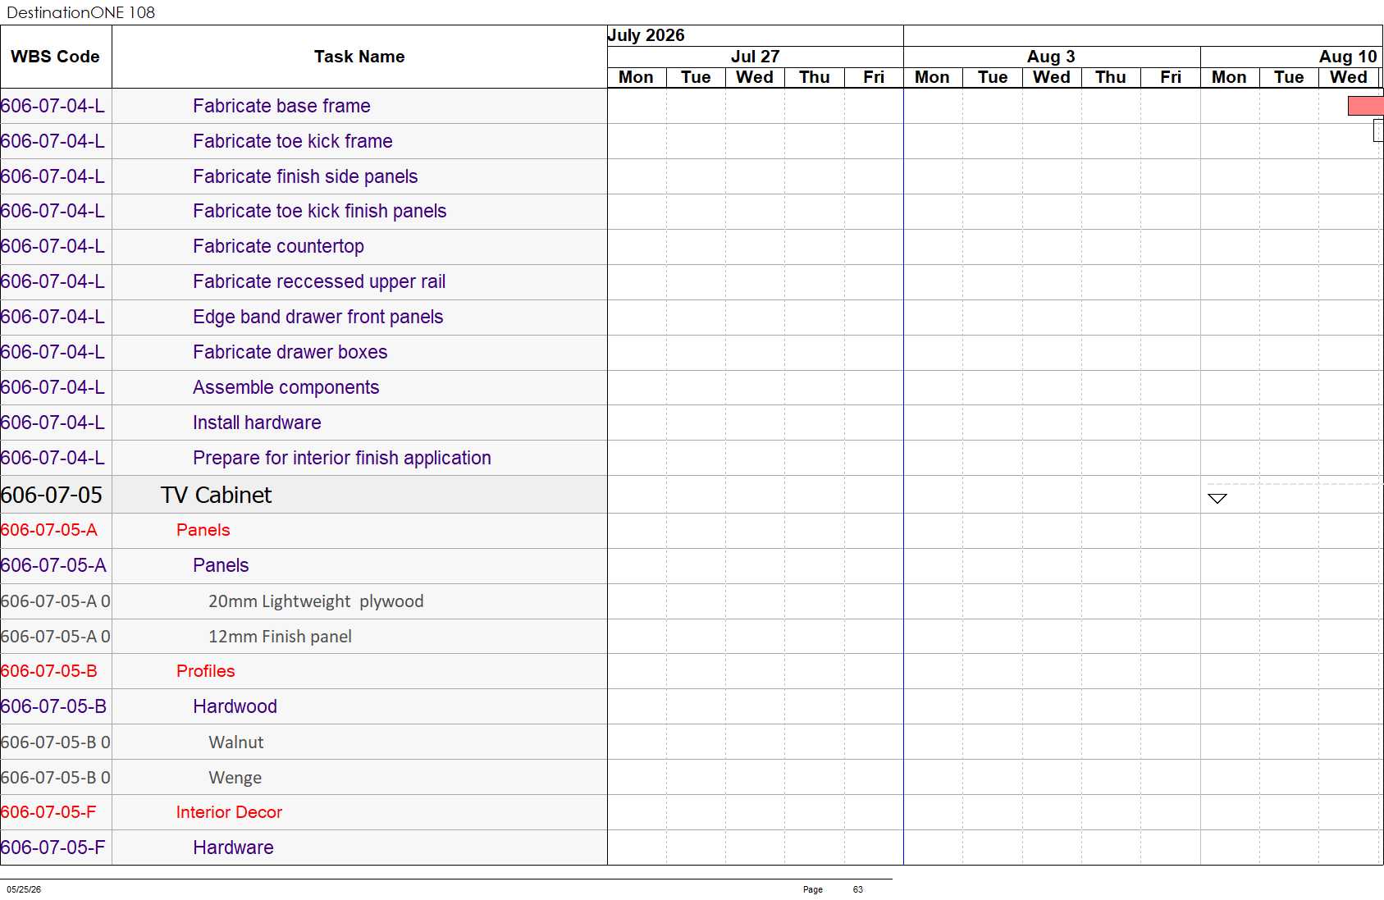Select the red Profiles group row

304,671
